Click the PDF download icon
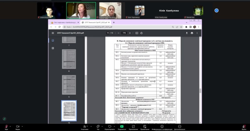The image size is (250, 131). pos(187,33)
